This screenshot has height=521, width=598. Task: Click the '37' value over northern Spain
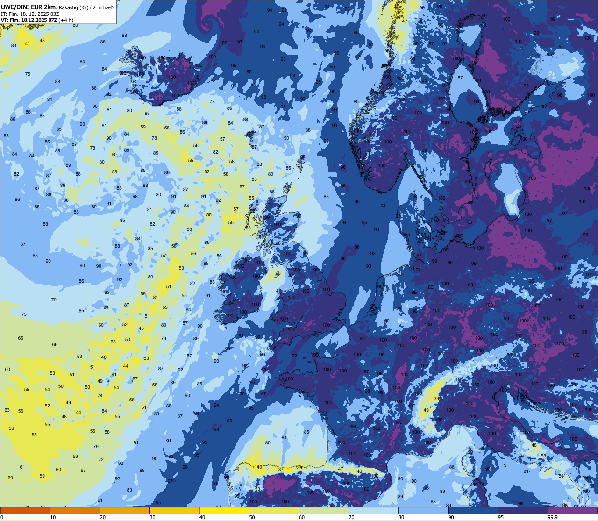(281, 469)
